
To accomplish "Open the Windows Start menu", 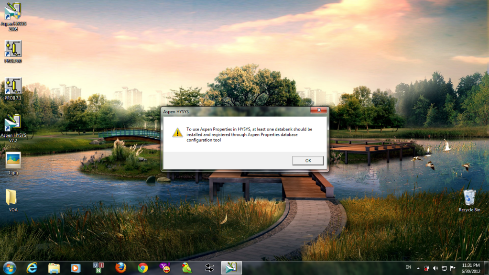I will [x=9, y=267].
